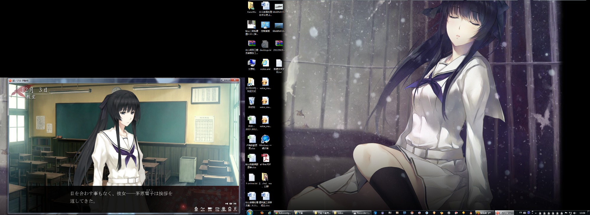Screen dimensions: 590x215
Task: Open the volume speaker tray icon
Action: point(575,213)
